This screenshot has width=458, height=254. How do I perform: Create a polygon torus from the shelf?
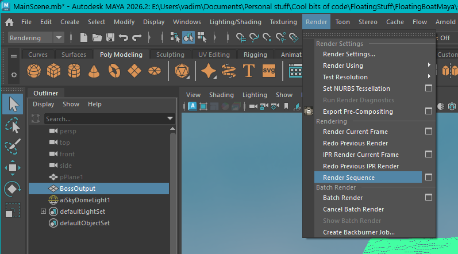tap(114, 71)
